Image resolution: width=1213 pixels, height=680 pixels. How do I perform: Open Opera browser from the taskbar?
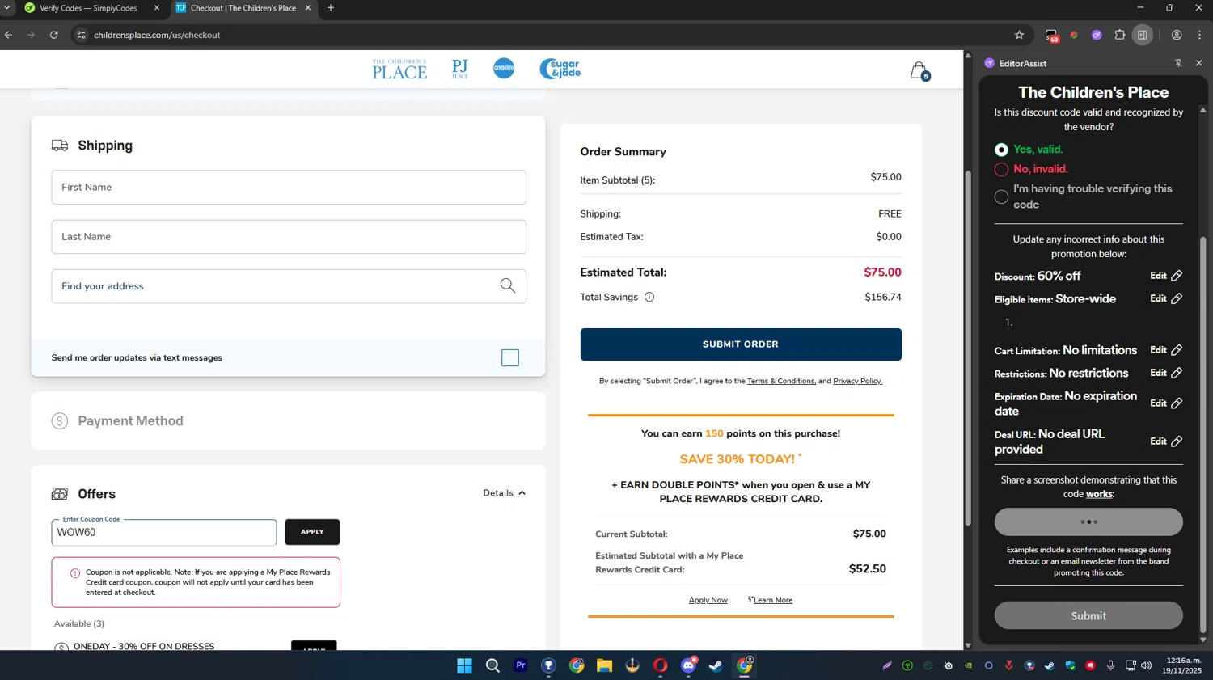click(661, 665)
